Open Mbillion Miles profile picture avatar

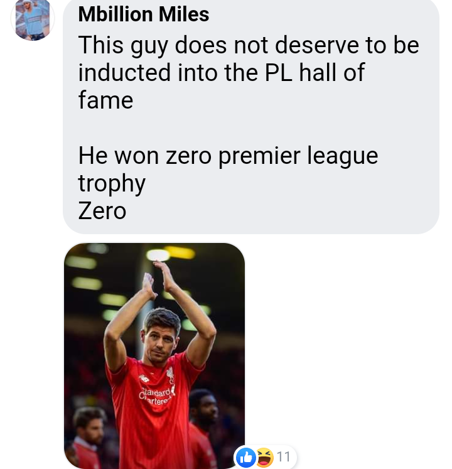coord(33,19)
